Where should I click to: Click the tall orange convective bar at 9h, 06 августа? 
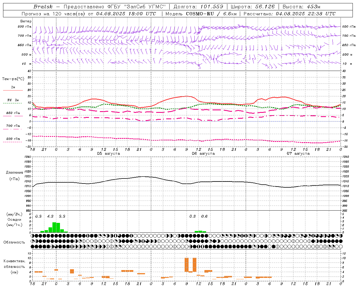(x=187, y=265)
